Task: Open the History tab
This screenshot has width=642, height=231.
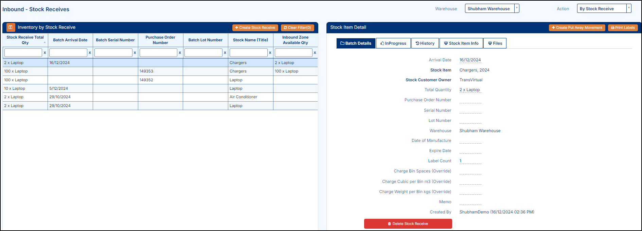Action: [x=425, y=43]
